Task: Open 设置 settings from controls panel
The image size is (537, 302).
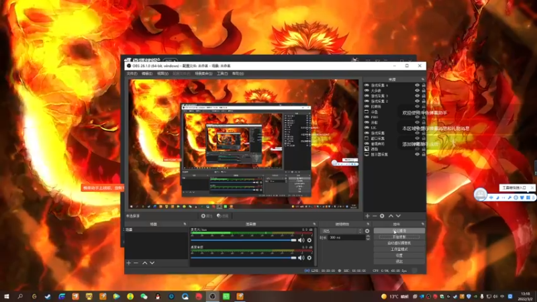Action: [399, 256]
